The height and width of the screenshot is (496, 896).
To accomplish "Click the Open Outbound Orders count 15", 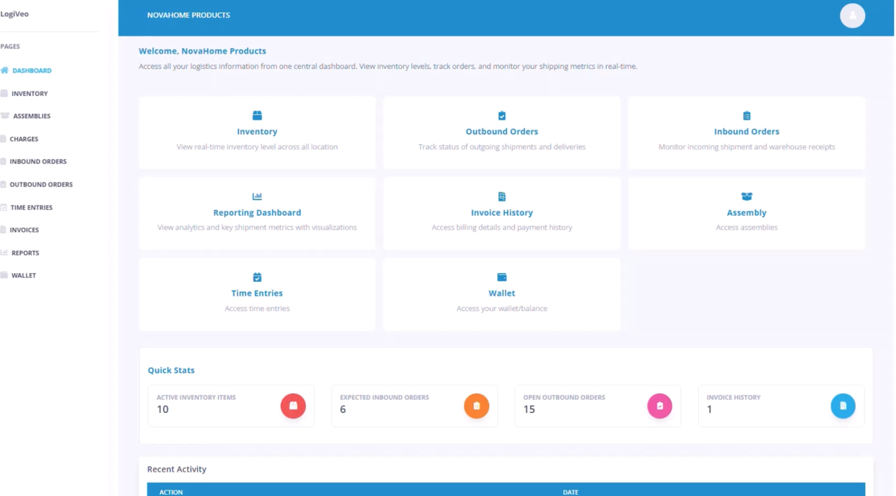I will [529, 409].
